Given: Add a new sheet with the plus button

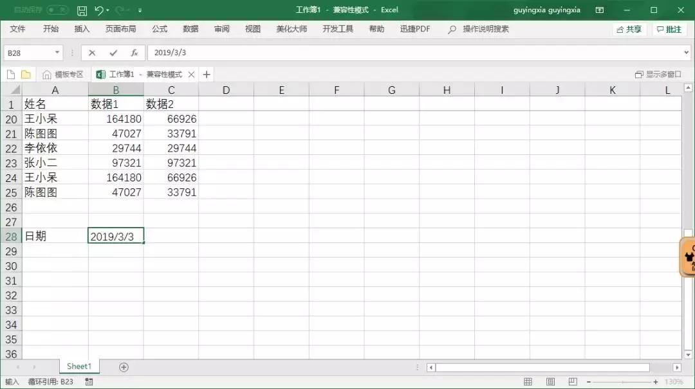Looking at the screenshot, I should point(122,366).
